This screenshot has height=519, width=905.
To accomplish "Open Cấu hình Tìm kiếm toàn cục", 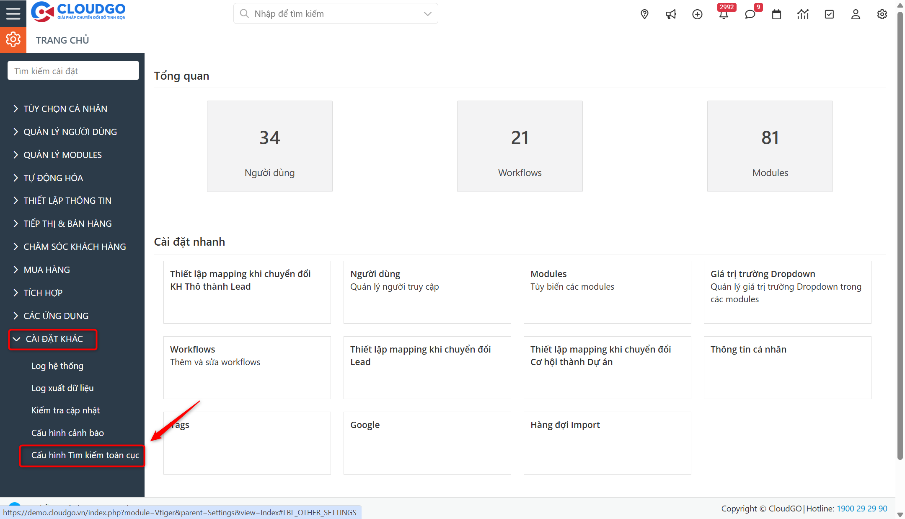I will [85, 455].
